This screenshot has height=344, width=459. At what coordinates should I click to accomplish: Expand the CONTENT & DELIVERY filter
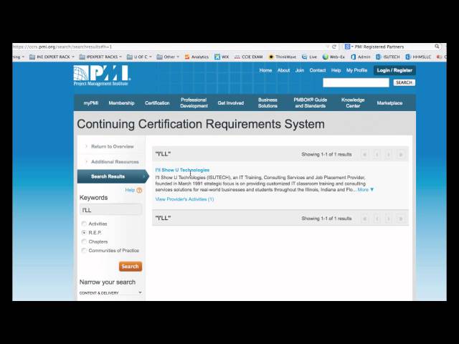point(111,293)
